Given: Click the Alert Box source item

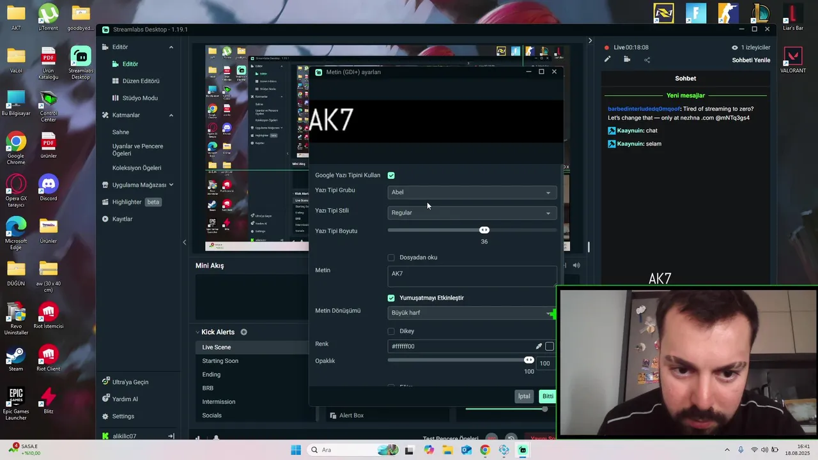Looking at the screenshot, I should (x=346, y=415).
